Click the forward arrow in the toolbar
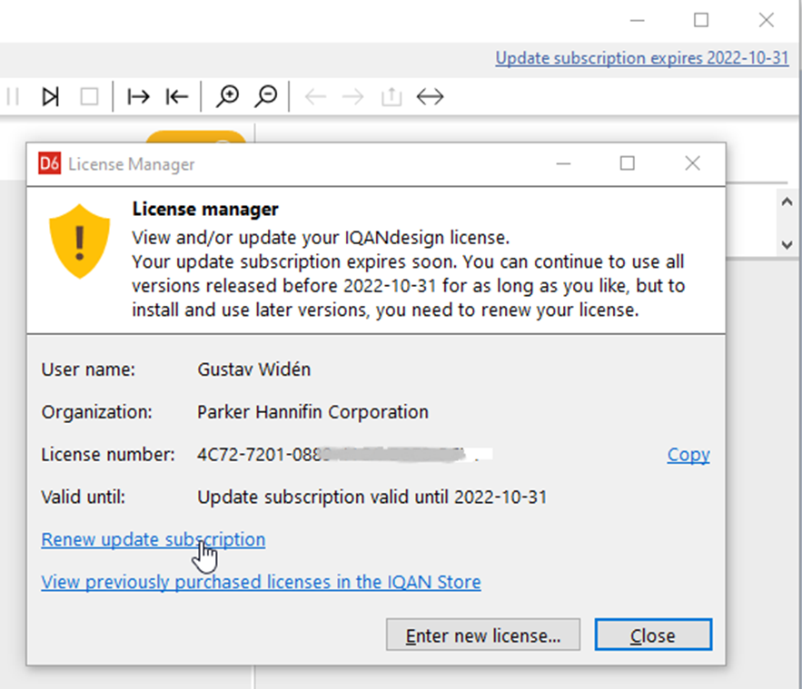This screenshot has height=689, width=802. [x=353, y=96]
